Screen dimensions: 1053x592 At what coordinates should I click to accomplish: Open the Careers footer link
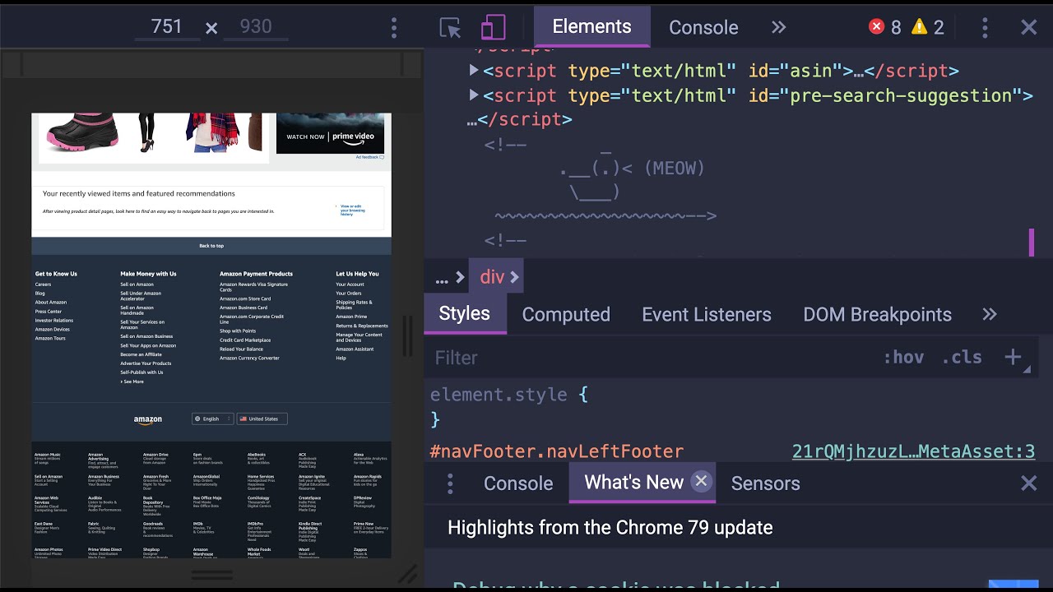coord(43,284)
